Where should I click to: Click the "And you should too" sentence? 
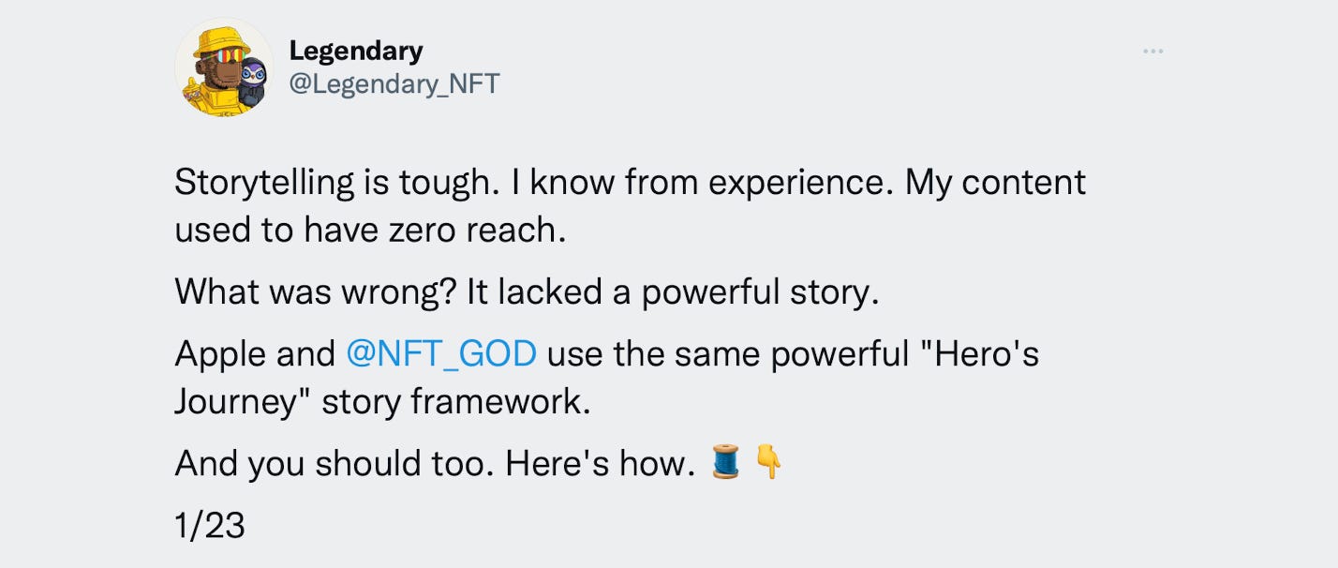[x=332, y=464]
